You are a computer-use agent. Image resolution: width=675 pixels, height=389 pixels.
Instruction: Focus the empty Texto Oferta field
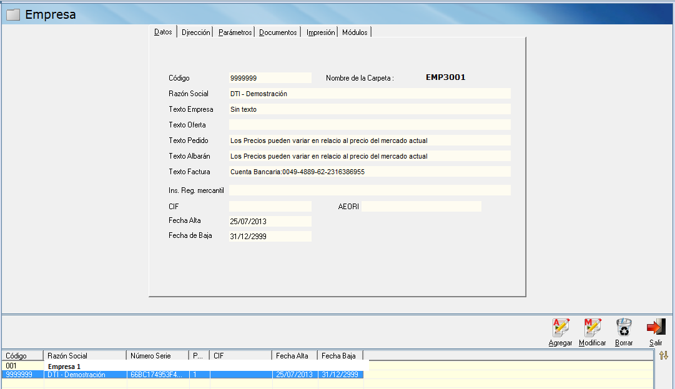pyautogui.click(x=370, y=125)
